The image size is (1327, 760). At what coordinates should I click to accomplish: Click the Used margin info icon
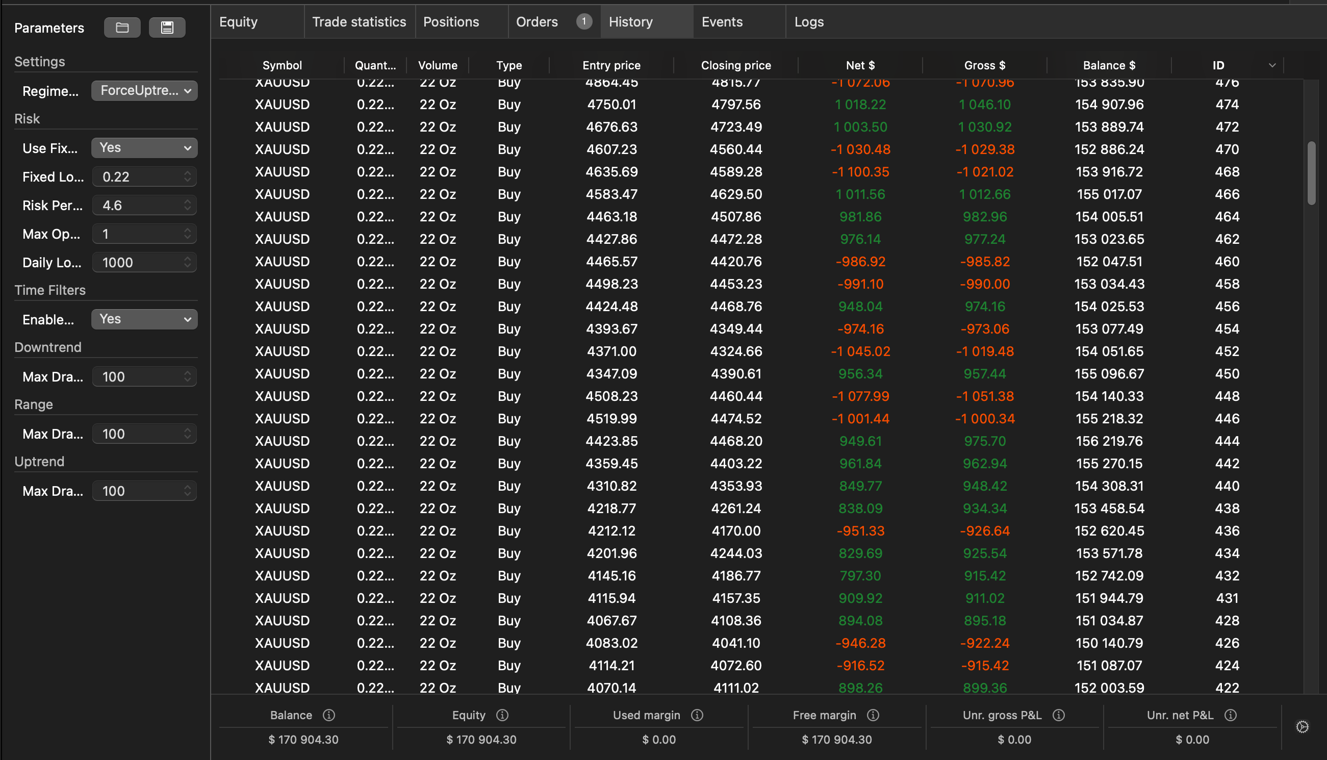coord(697,715)
